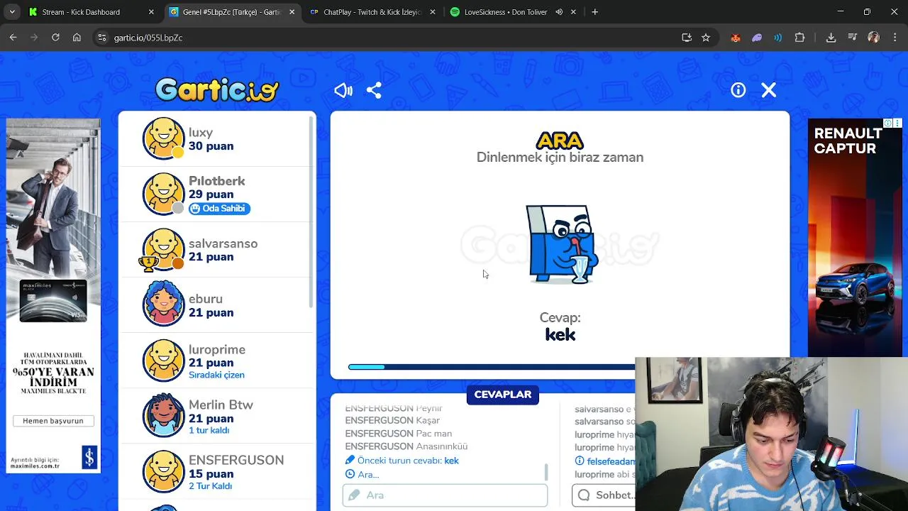Viewport: 908px width, 511px height.
Task: Click the 'Ara...' clock status message
Action: click(x=362, y=474)
